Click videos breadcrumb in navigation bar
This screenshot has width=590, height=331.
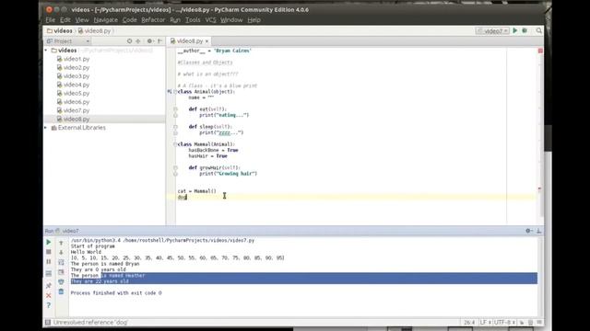[x=60, y=30]
